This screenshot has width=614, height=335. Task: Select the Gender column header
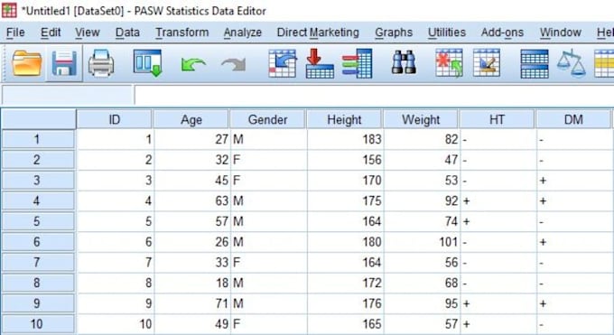pyautogui.click(x=268, y=119)
